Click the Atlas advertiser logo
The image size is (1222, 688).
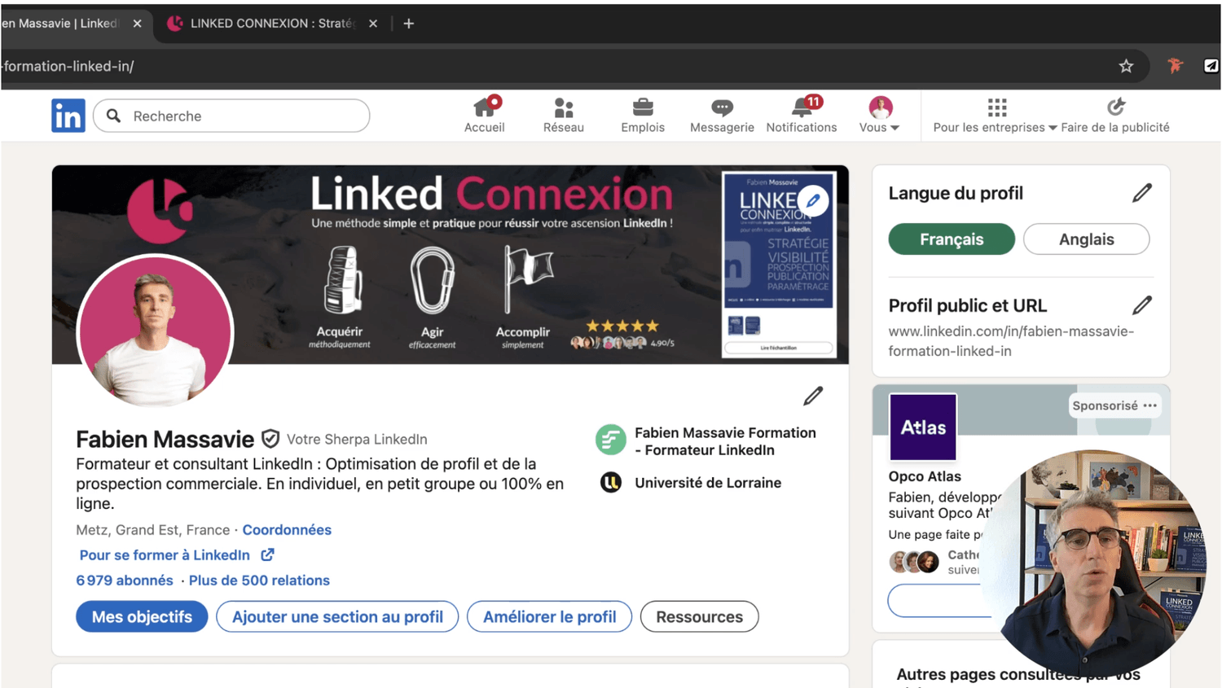923,427
